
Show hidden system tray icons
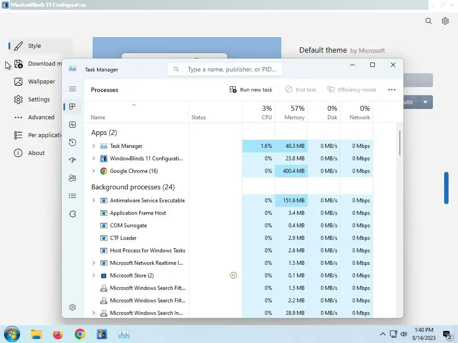click(383, 334)
